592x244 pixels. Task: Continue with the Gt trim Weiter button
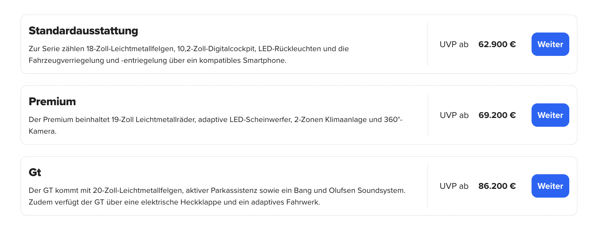550,186
